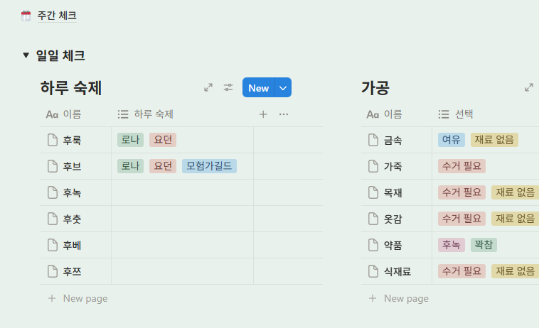This screenshot has height=328, width=539.
Task: Click the page icon of 후룩 row
Action: point(52,140)
